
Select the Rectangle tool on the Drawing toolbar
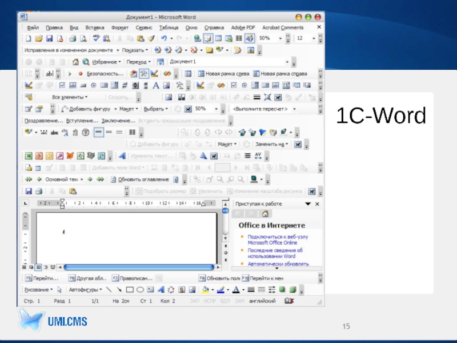pos(130,290)
